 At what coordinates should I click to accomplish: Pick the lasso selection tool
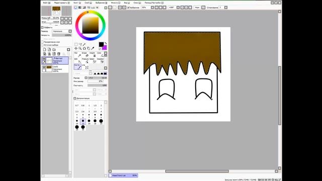point(80,44)
